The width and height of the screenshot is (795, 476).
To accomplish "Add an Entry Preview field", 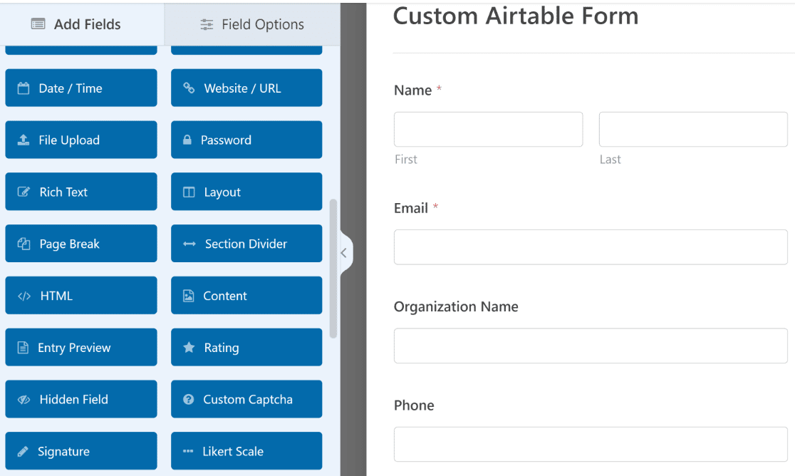I will pyautogui.click(x=81, y=347).
